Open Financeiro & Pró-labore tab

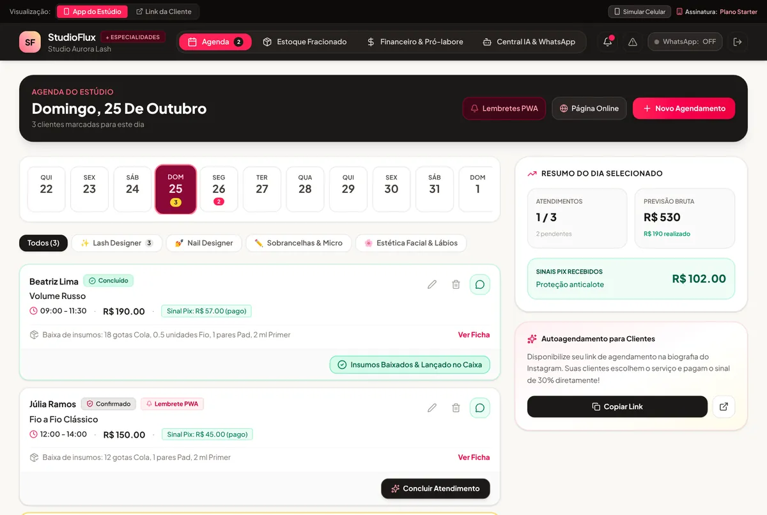pos(415,42)
